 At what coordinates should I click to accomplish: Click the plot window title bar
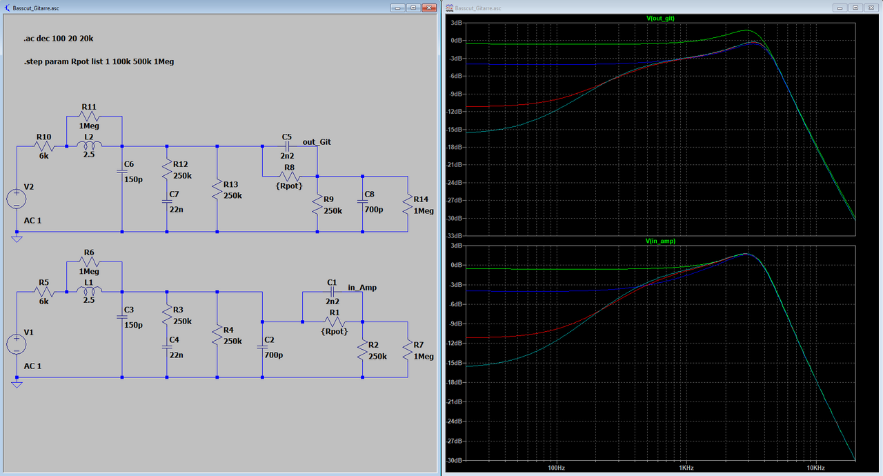click(x=662, y=8)
